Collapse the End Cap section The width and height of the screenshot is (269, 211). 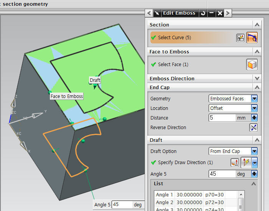[257, 88]
